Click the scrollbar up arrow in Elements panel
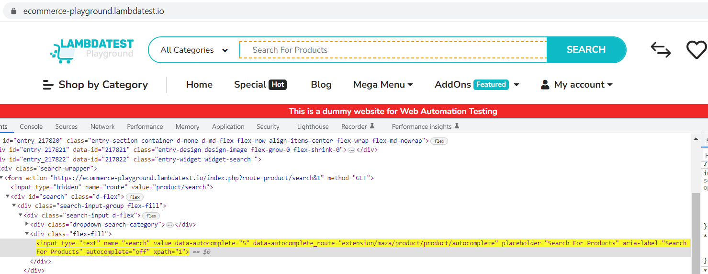This screenshot has height=274, width=708. (696, 138)
